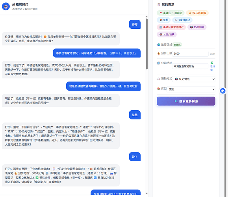The image size is (228, 197).
Task: Click the chat scrollbar up arrow
Action: point(147,17)
